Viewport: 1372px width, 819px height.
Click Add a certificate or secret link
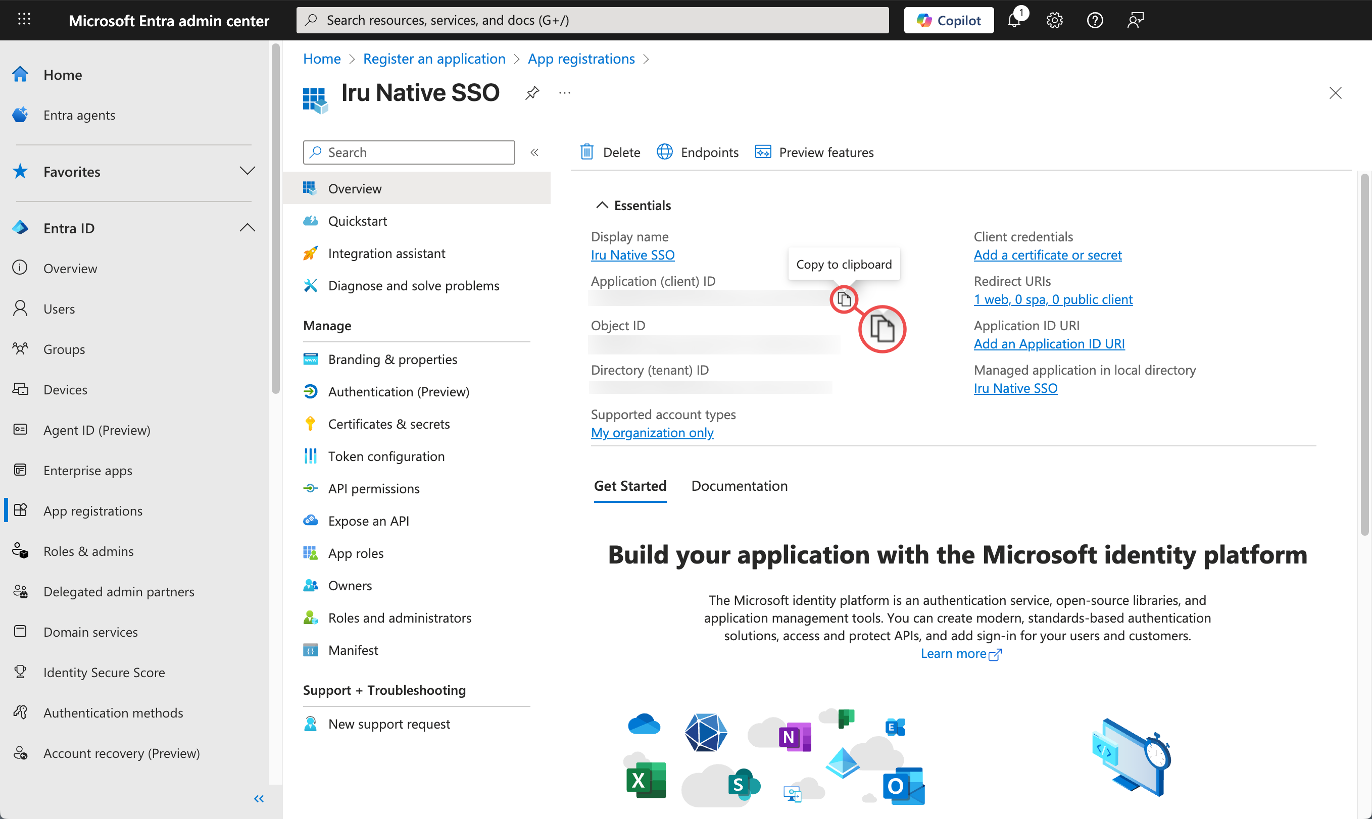1047,255
